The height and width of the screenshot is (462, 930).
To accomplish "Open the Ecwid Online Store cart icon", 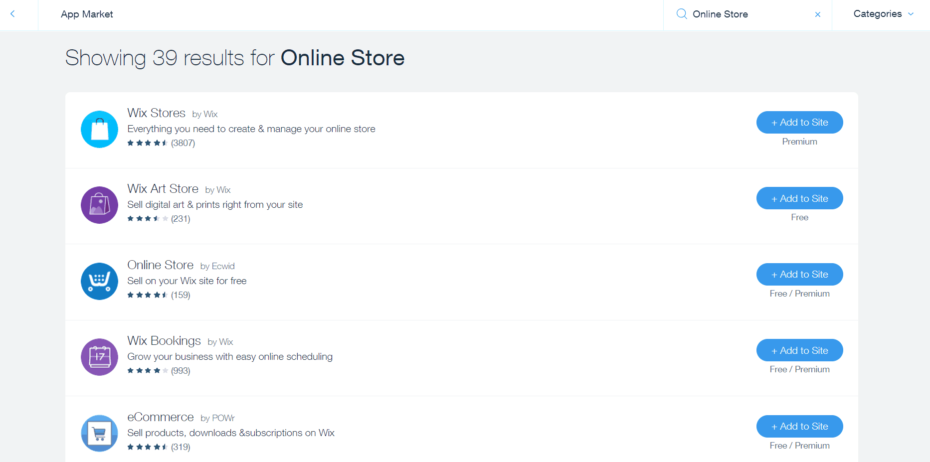I will pyautogui.click(x=99, y=281).
